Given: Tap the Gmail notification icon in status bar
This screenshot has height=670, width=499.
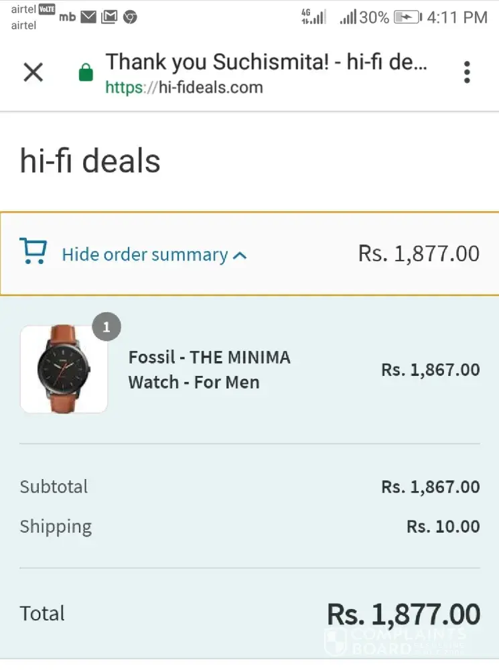Looking at the screenshot, I should [109, 17].
